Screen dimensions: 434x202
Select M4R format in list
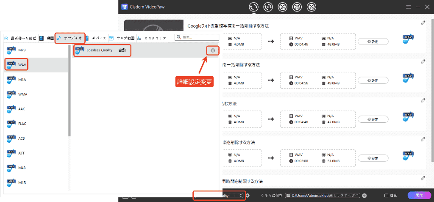click(36, 183)
